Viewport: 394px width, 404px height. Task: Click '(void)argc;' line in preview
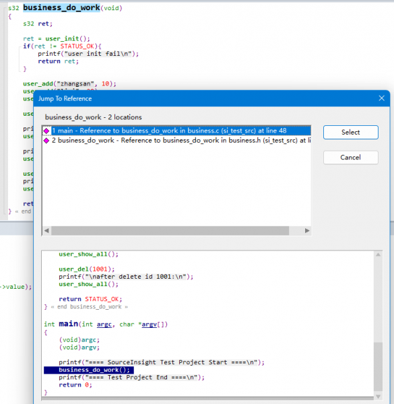79,340
